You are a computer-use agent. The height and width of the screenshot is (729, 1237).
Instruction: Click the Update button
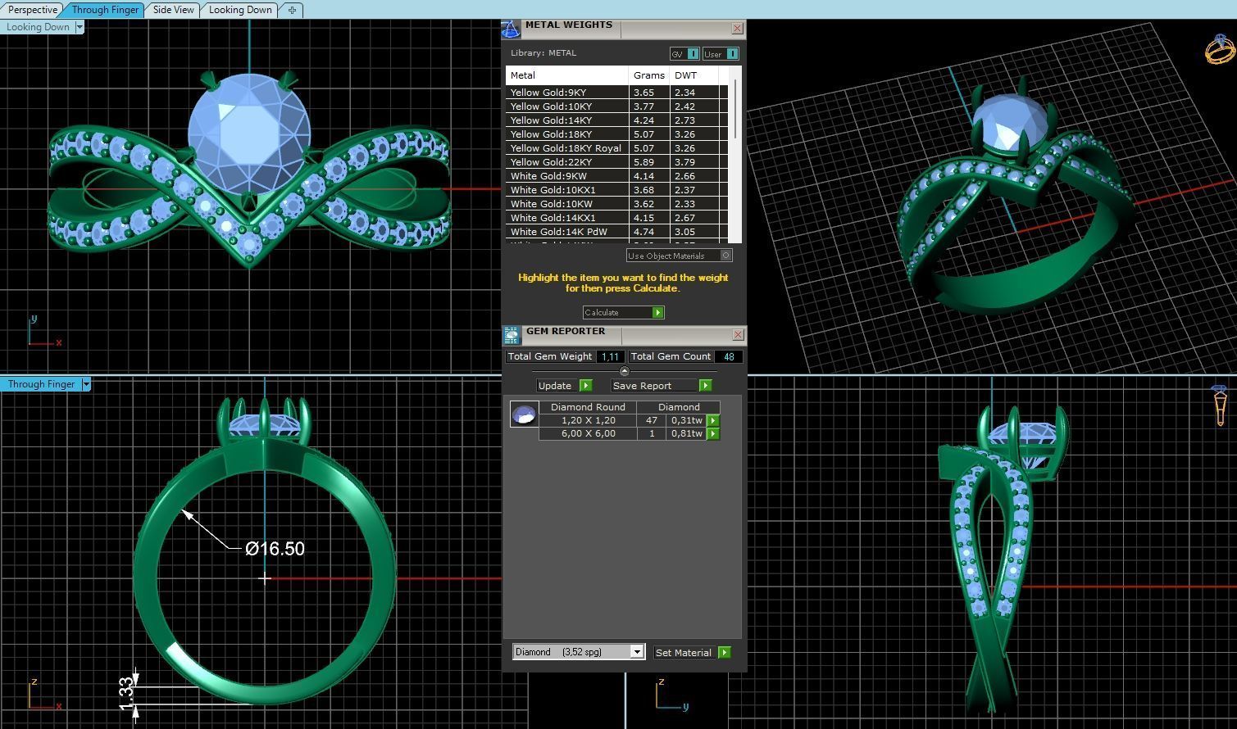pos(564,386)
